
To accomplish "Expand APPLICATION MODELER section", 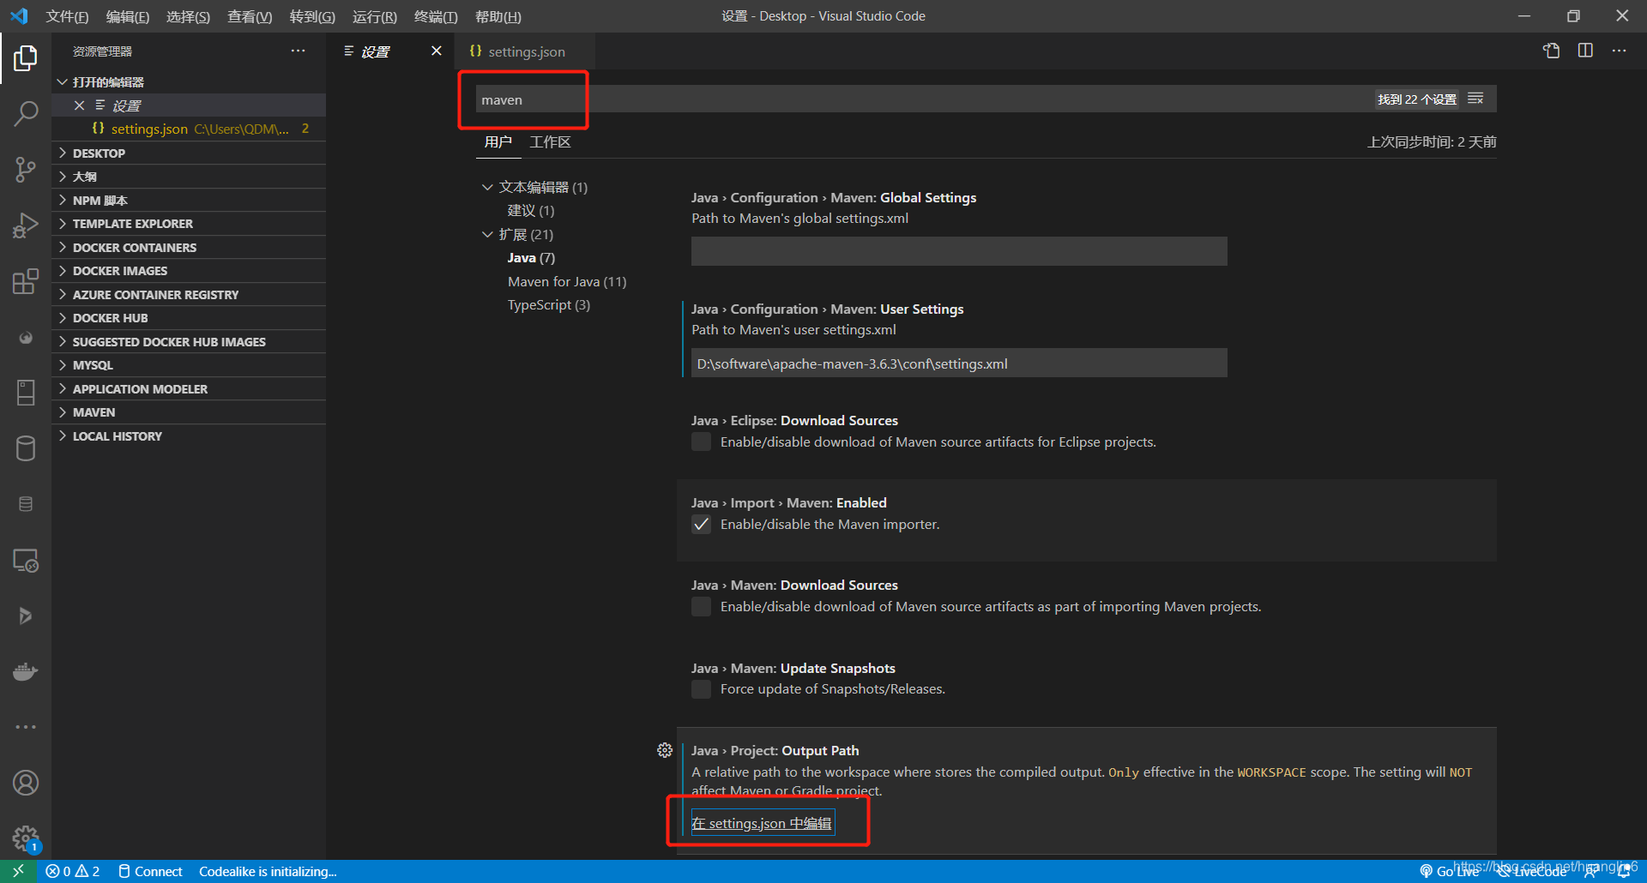I will click(x=189, y=389).
